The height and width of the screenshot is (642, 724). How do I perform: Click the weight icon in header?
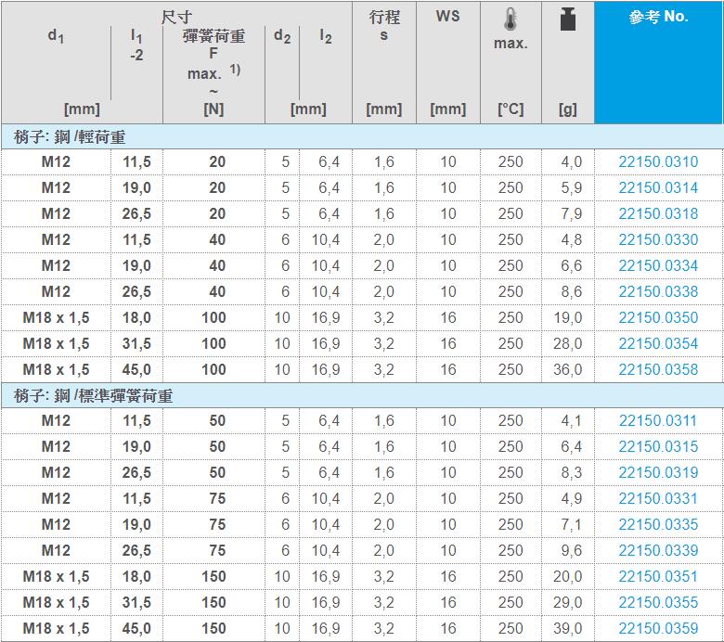pos(567,19)
